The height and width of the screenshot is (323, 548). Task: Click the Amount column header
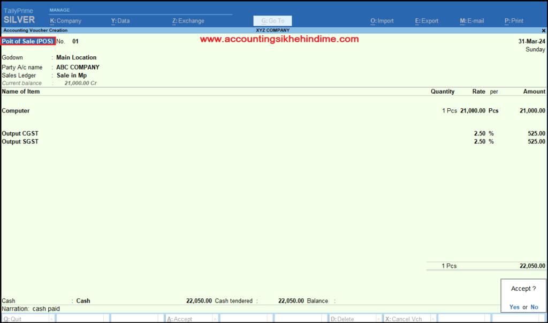534,92
